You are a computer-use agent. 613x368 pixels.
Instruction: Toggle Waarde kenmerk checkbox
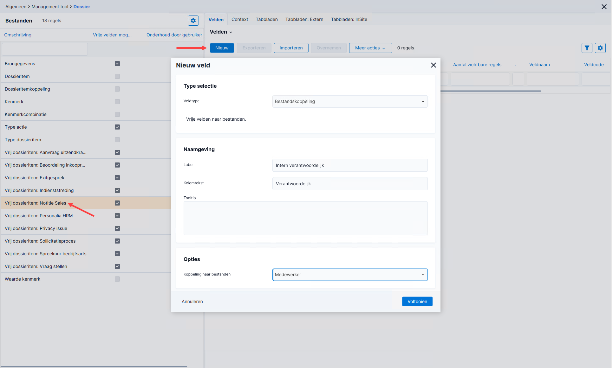point(117,279)
